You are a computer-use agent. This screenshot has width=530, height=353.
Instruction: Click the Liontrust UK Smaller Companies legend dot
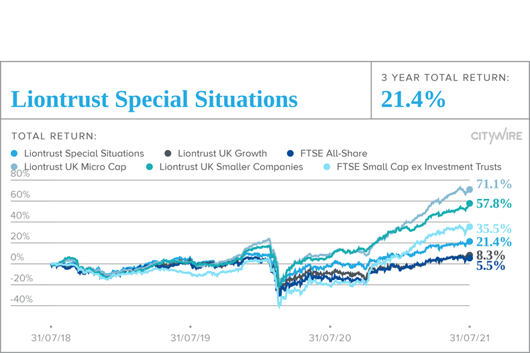pos(150,167)
